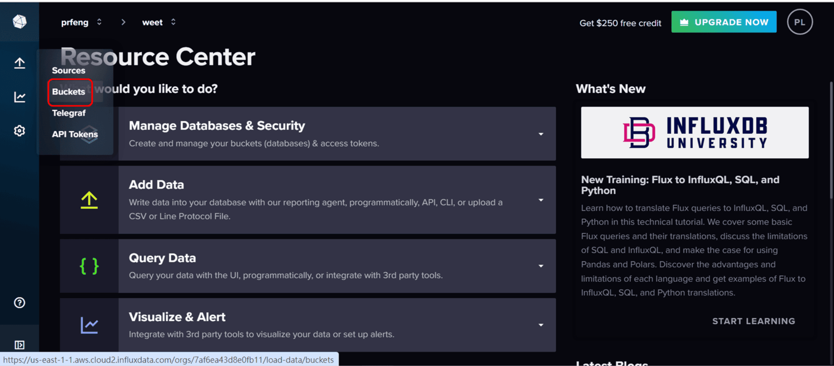Open the Settings gear icon in sidebar

coord(19,131)
